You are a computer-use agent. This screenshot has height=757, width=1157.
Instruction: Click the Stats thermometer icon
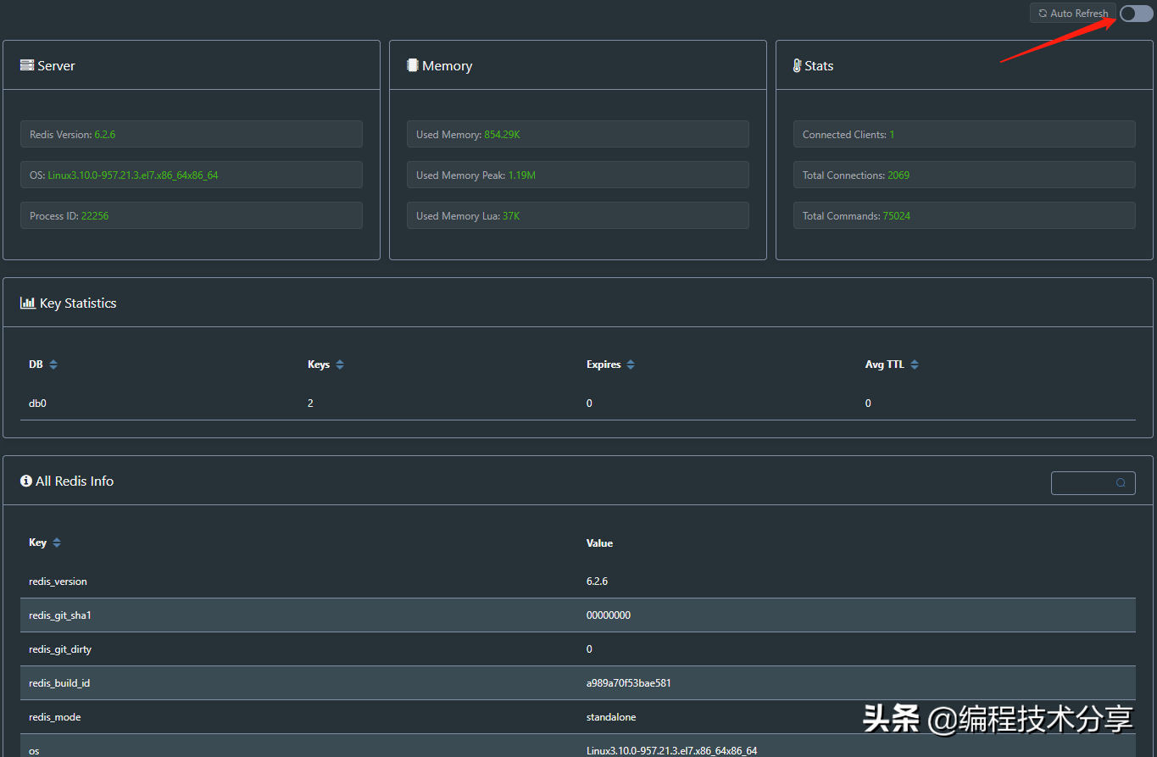tap(797, 65)
